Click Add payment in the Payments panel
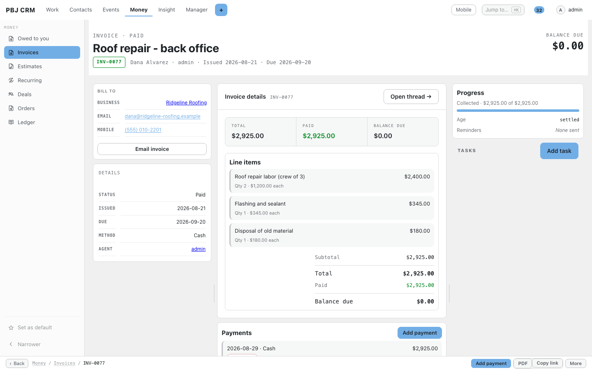 [x=420, y=333]
